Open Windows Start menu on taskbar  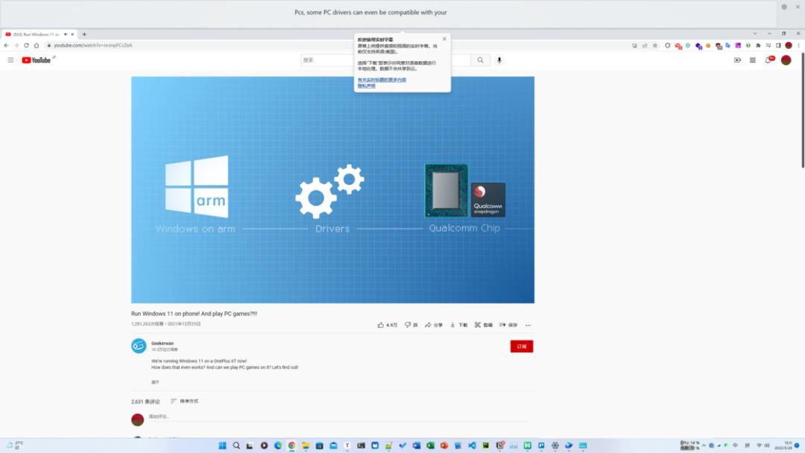coord(222,446)
